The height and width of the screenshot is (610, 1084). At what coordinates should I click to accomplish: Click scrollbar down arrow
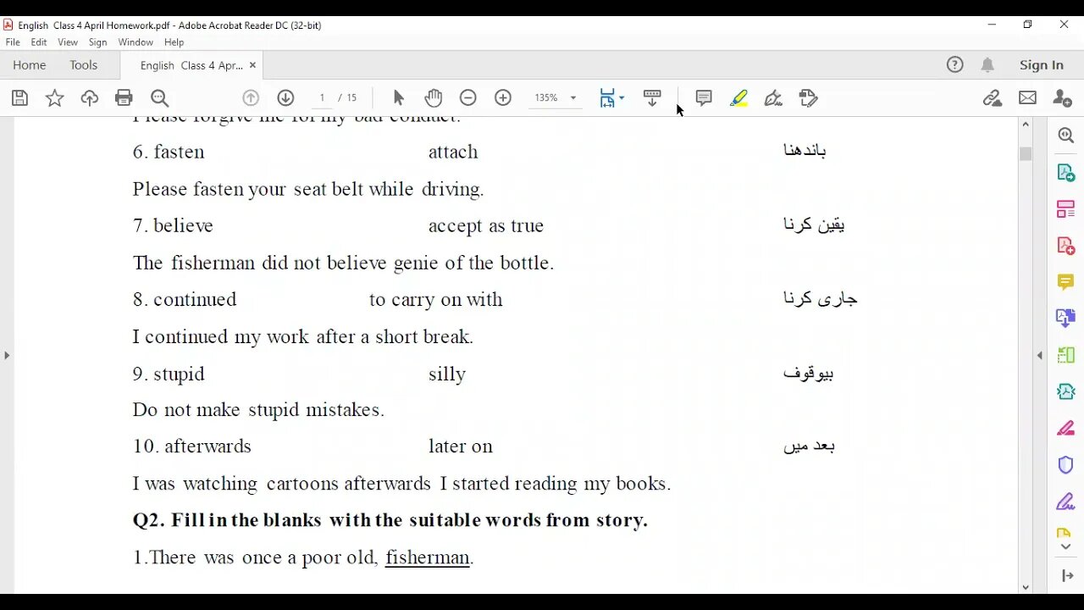1026,587
